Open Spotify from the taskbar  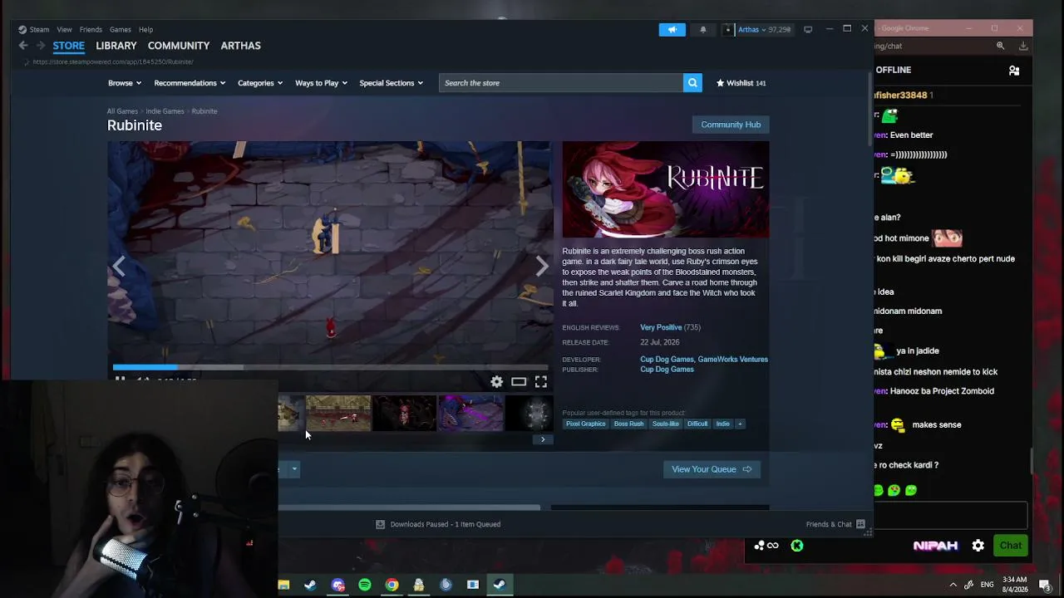coord(365,585)
